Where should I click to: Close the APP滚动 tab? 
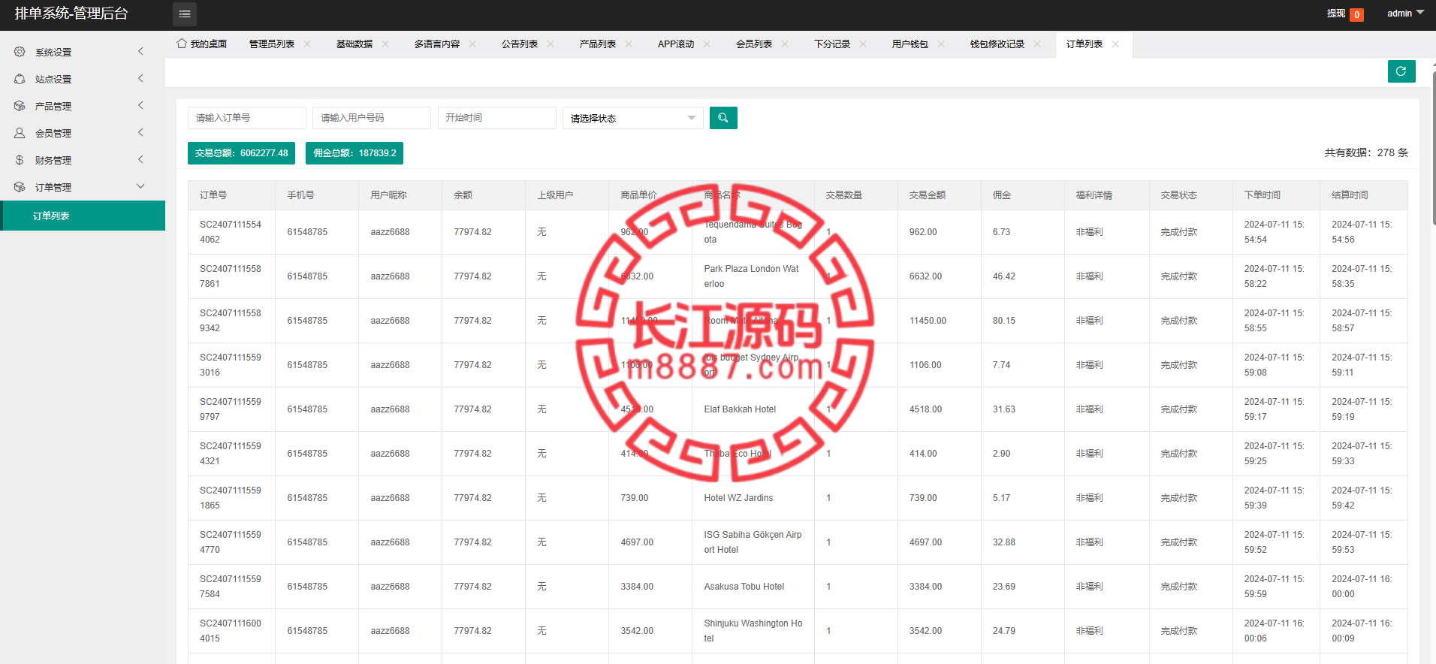click(707, 44)
